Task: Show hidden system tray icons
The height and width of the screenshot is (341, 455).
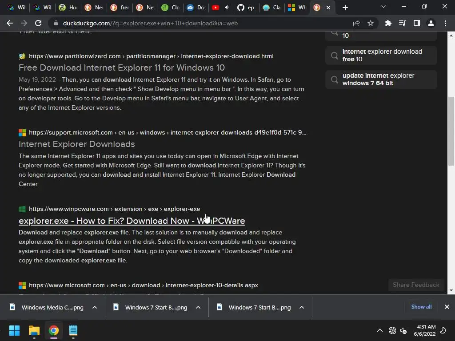Action: pos(379,330)
